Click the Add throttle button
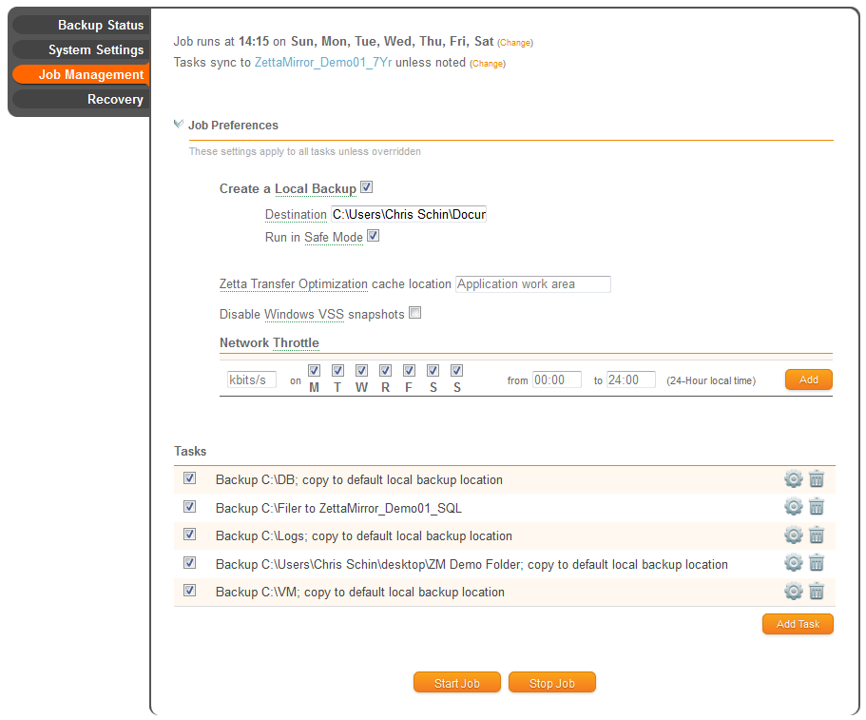 [809, 379]
